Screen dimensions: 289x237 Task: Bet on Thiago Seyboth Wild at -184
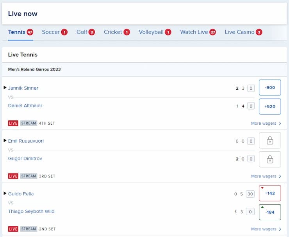[x=270, y=212]
